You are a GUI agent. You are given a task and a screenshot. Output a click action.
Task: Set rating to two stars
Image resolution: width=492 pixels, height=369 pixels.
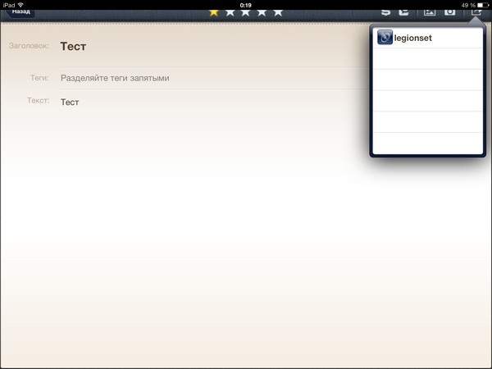coord(230,12)
